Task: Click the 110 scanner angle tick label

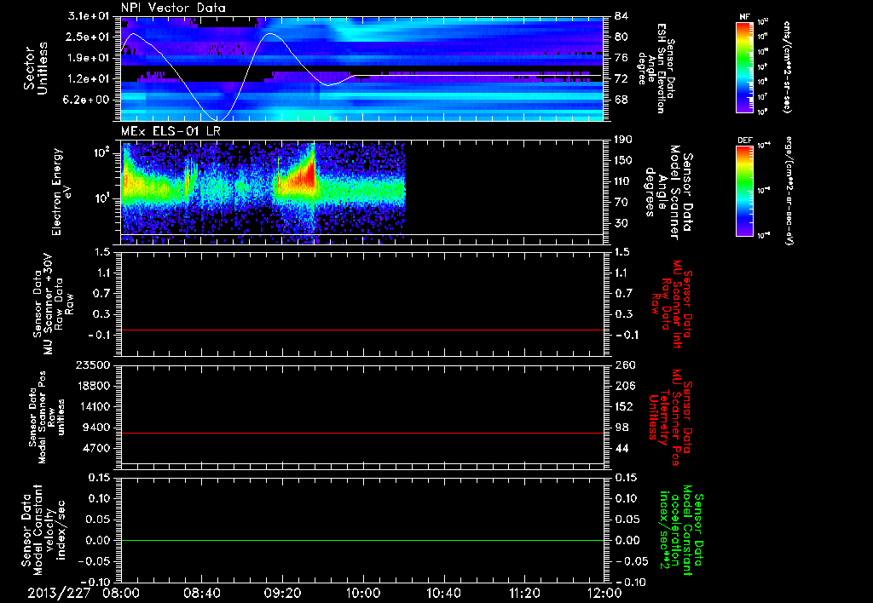Action: [623, 181]
